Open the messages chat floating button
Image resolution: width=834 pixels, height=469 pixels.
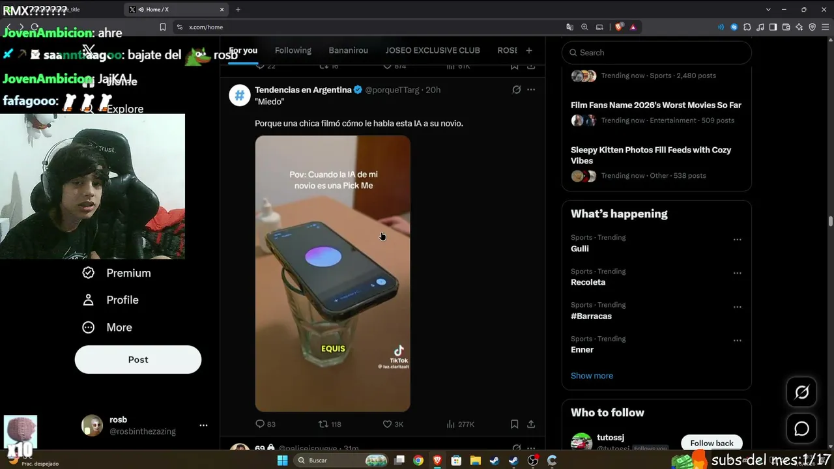click(801, 429)
